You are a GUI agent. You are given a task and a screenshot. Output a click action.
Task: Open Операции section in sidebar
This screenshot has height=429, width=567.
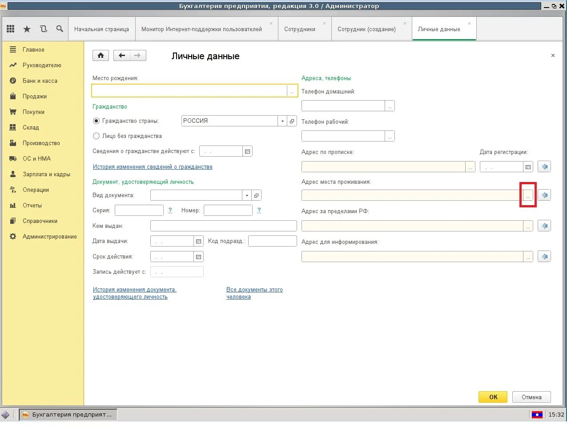pos(43,190)
